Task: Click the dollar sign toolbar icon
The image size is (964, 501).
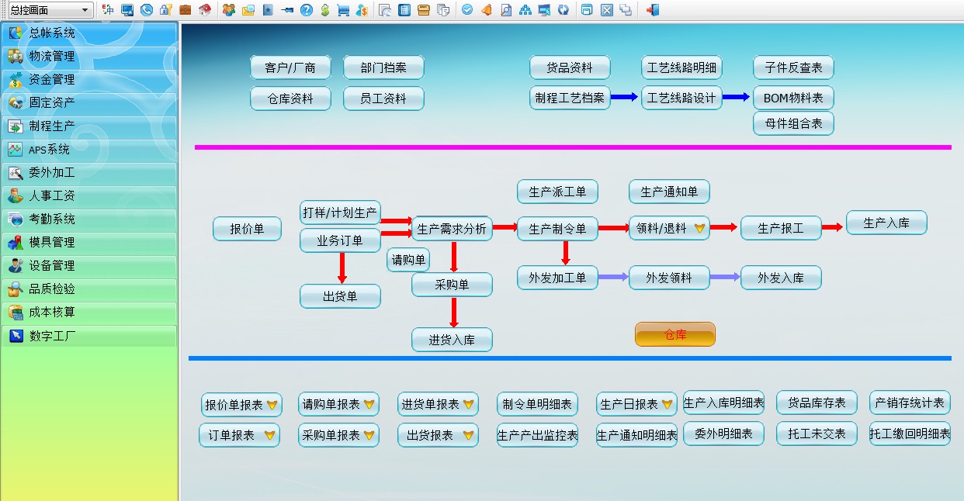Action: click(325, 9)
